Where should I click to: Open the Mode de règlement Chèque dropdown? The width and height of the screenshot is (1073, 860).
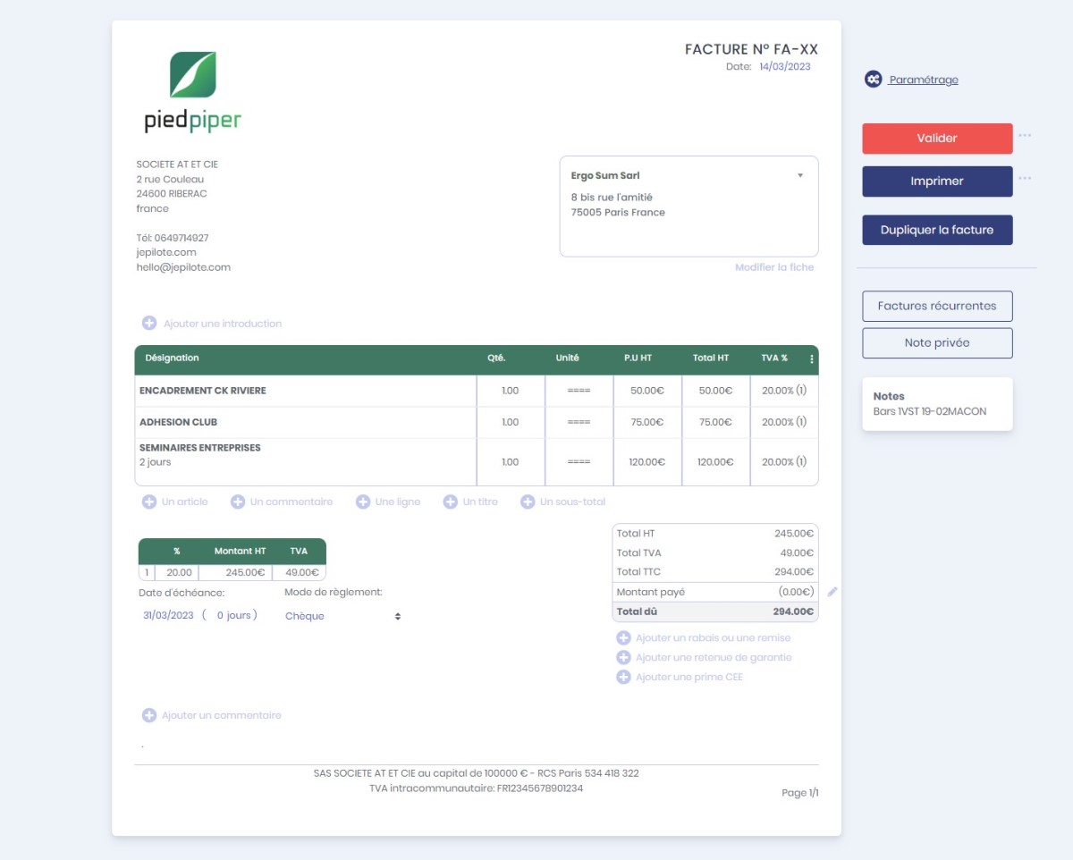coord(343,616)
